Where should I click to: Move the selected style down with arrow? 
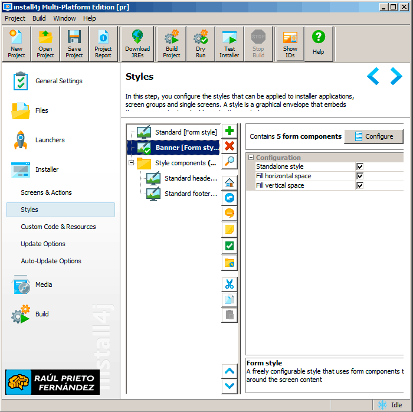pos(230,386)
